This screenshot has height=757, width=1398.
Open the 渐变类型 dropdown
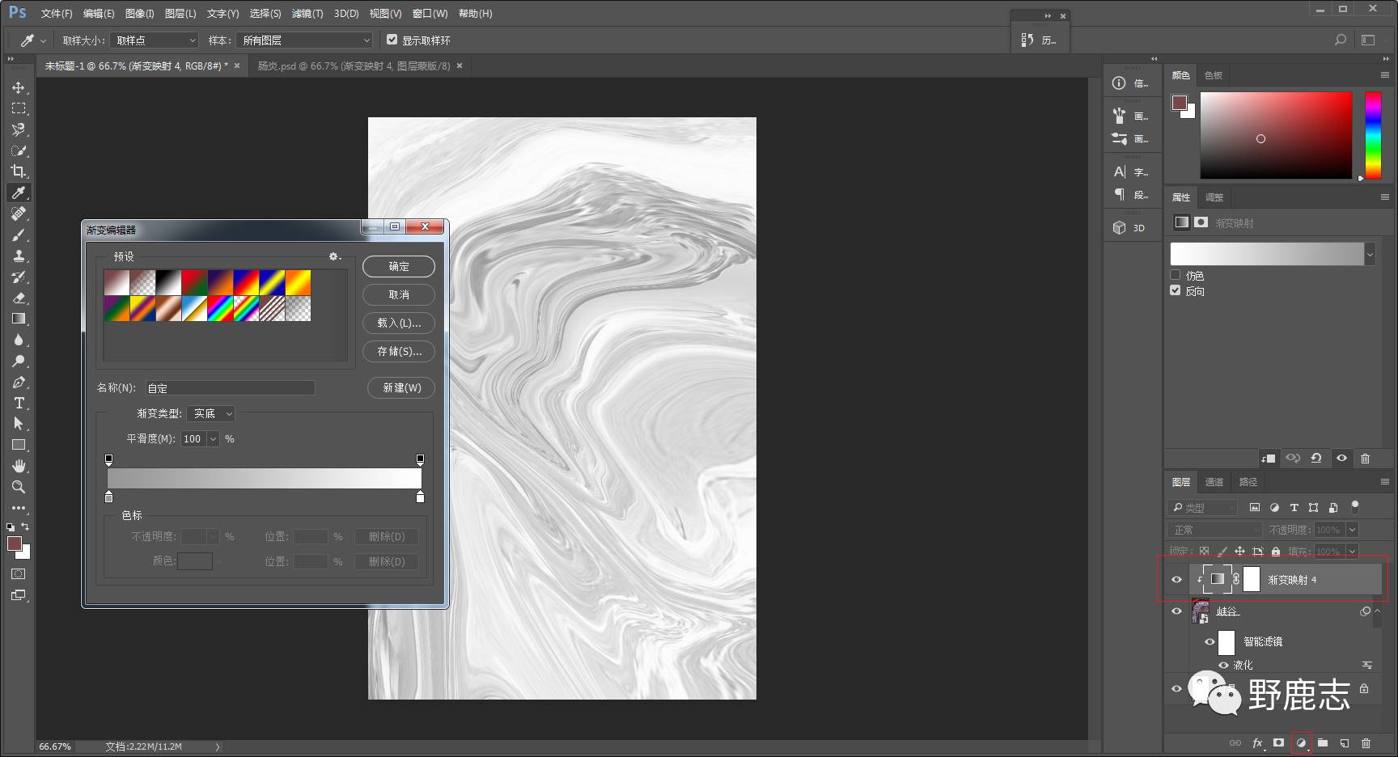211,414
